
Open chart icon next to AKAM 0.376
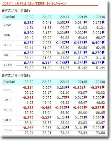tap(103, 62)
